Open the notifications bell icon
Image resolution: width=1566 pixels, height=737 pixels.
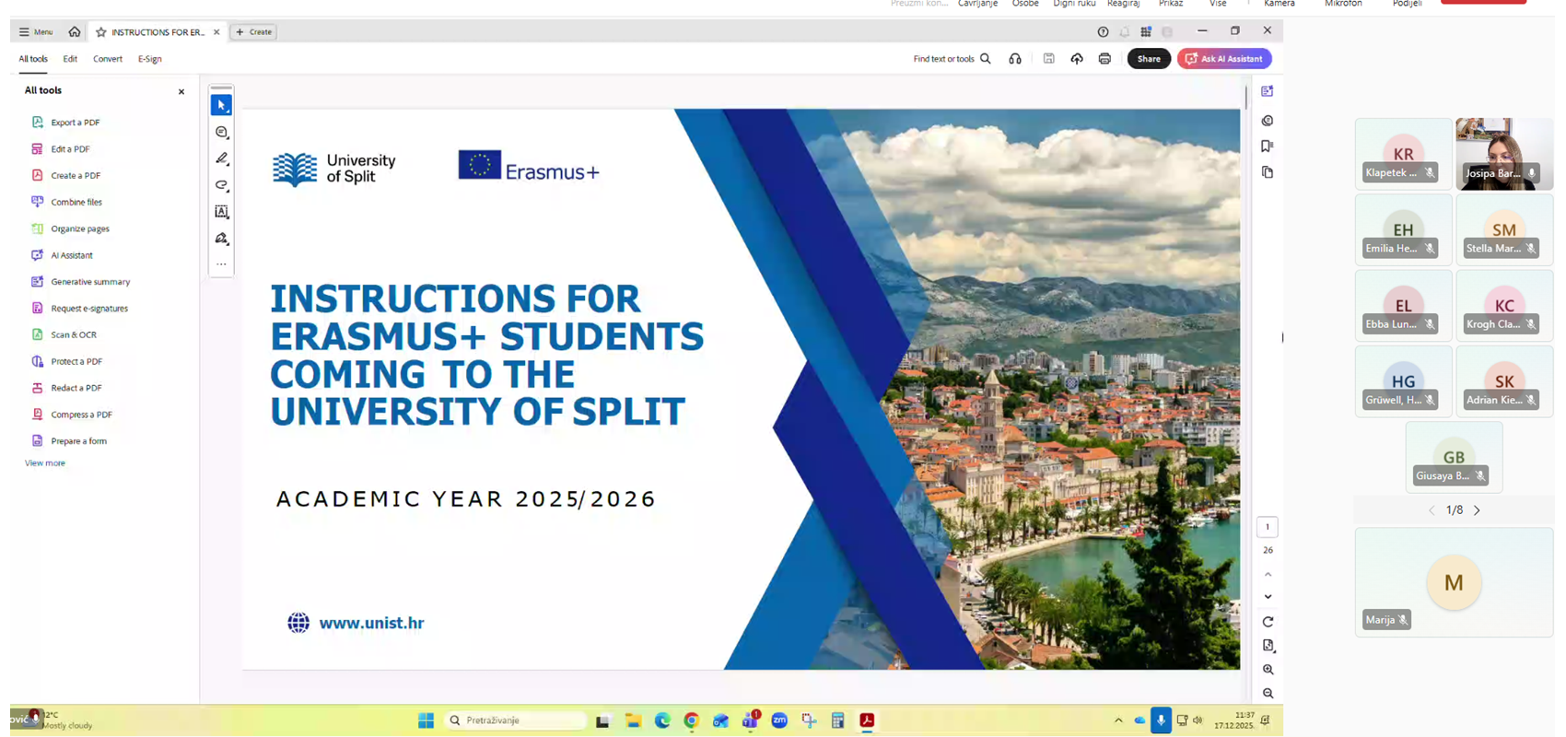[x=1125, y=32]
